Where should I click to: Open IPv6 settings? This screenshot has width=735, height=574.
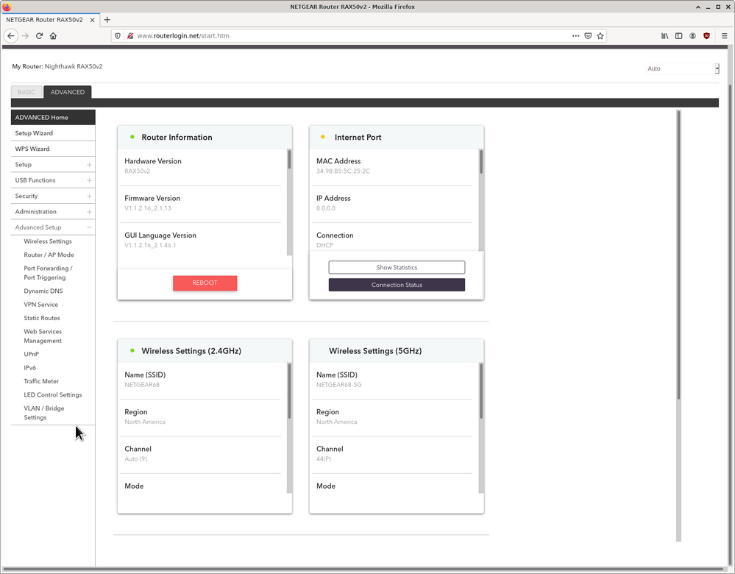pos(29,368)
